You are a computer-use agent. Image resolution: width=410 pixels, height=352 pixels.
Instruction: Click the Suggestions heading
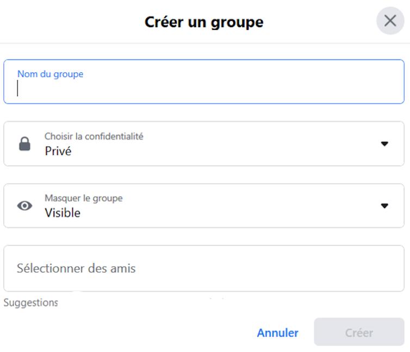(30, 303)
